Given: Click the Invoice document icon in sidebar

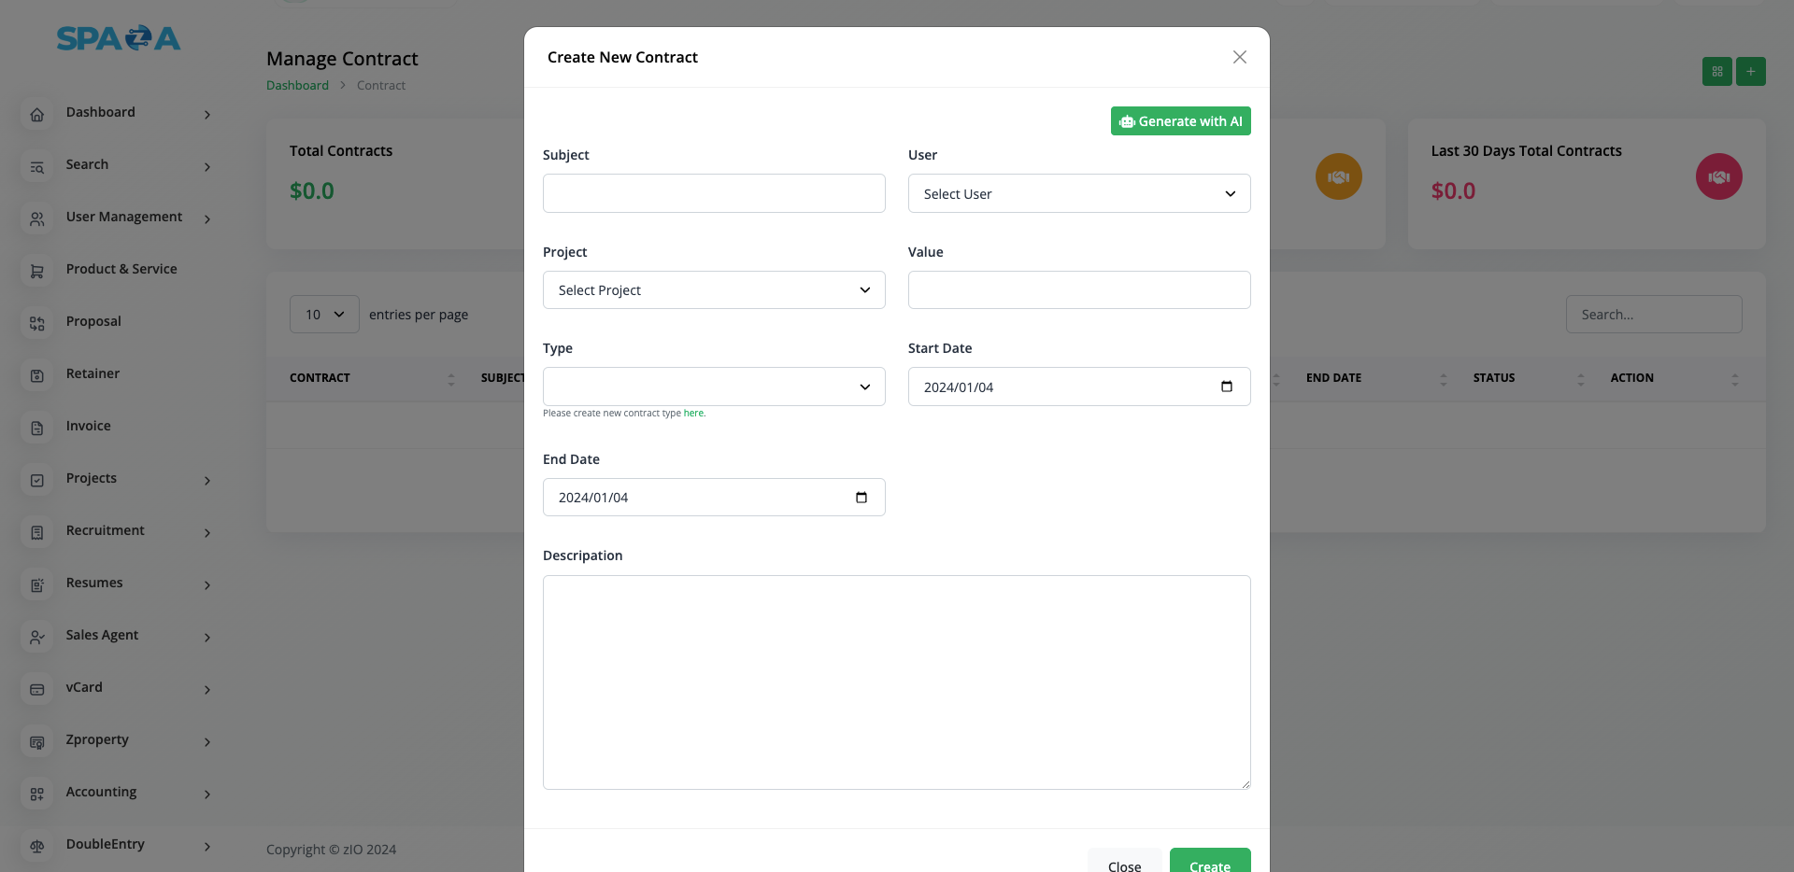Looking at the screenshot, I should (37, 429).
